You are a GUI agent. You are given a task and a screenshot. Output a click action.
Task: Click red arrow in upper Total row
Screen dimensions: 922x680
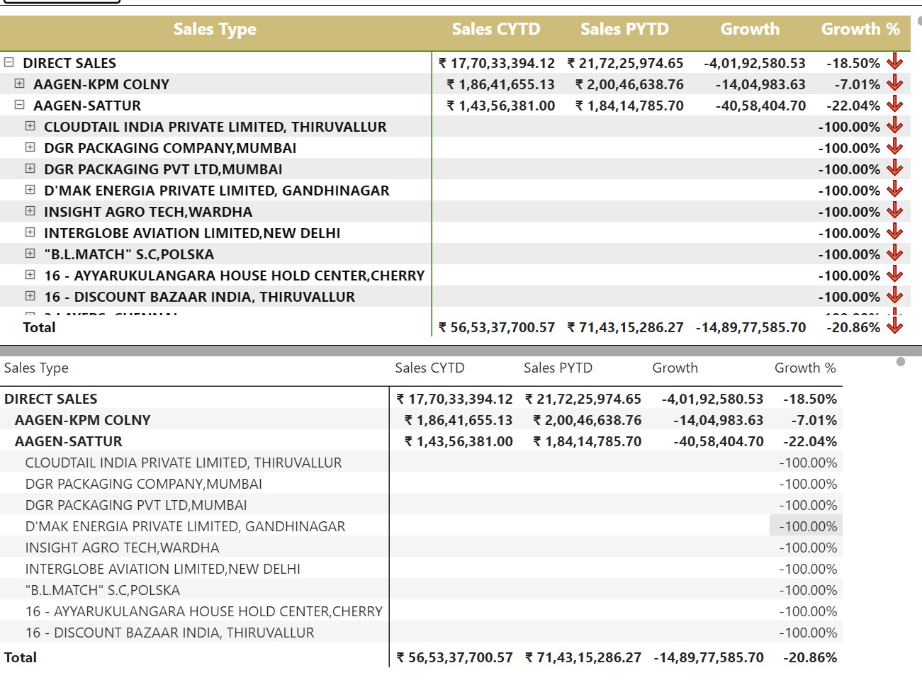[895, 326]
